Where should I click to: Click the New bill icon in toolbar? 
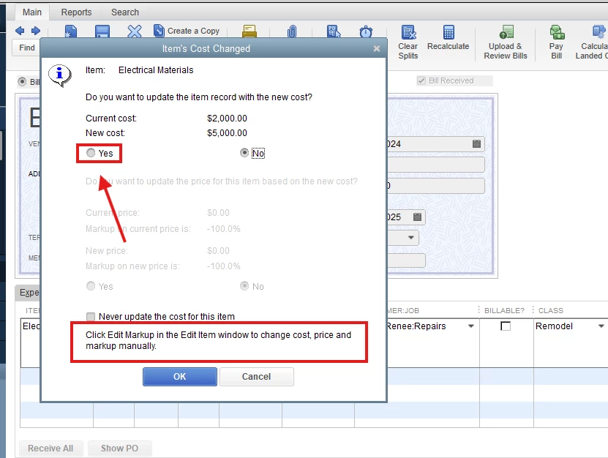(x=70, y=31)
